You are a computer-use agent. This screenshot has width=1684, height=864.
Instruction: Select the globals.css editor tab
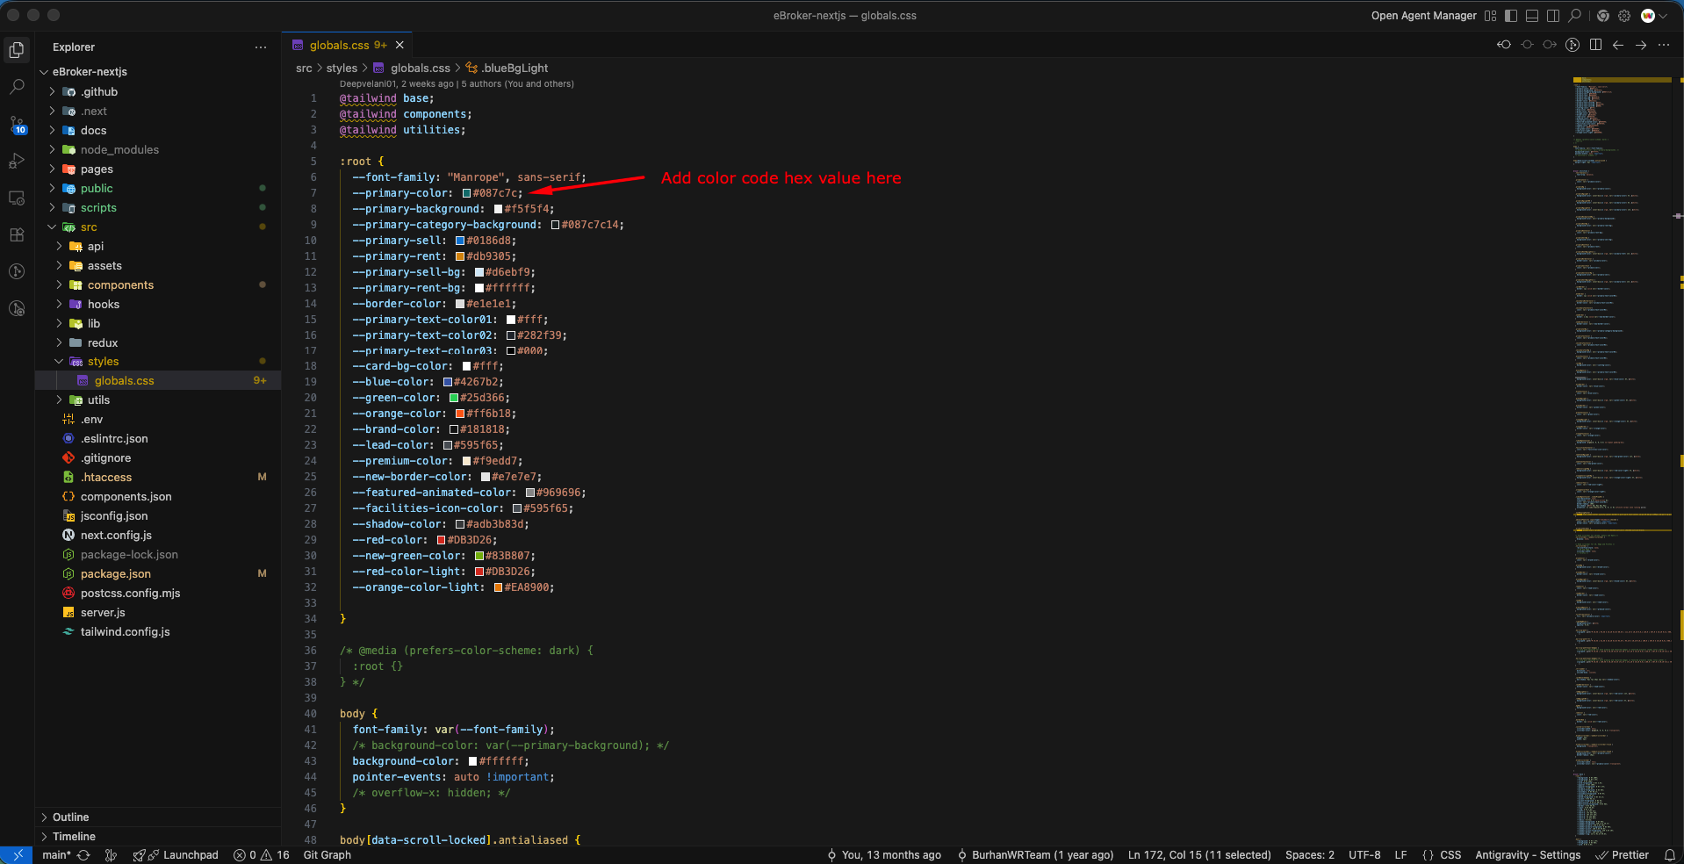point(347,45)
